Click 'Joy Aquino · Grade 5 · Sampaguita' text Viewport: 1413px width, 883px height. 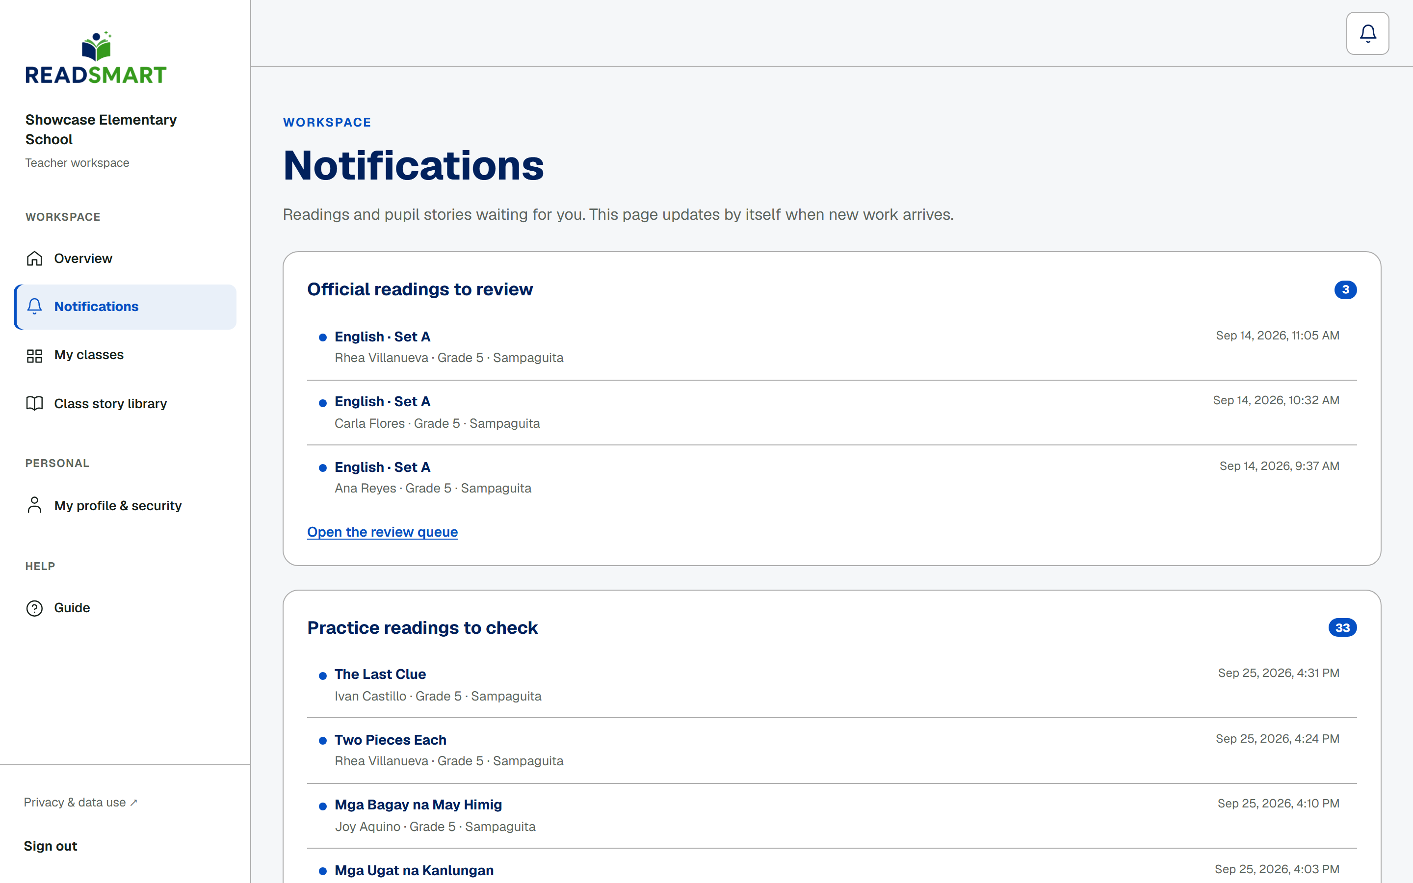(x=435, y=827)
